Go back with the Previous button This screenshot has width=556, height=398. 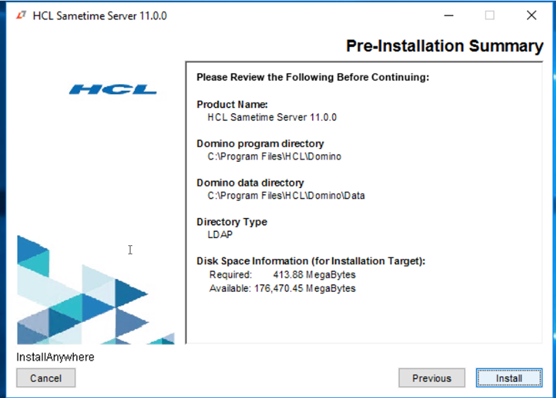pyautogui.click(x=432, y=378)
